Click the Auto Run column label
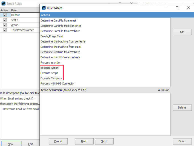The image size is (194, 146). tap(164, 90)
